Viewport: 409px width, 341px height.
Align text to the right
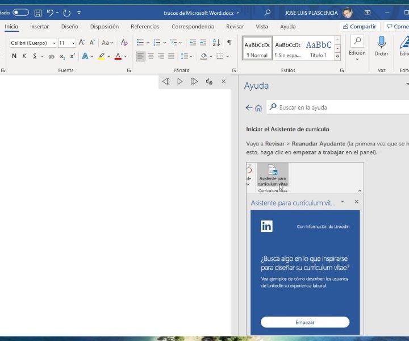click(x=161, y=56)
